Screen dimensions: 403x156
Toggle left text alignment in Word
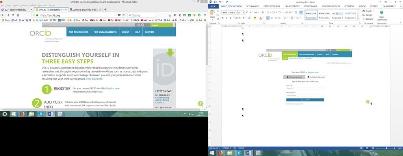click(268, 18)
